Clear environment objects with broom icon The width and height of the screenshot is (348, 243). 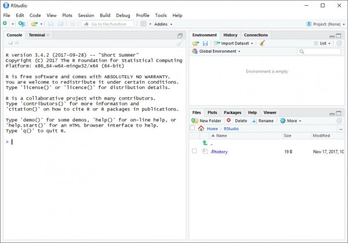(262, 43)
